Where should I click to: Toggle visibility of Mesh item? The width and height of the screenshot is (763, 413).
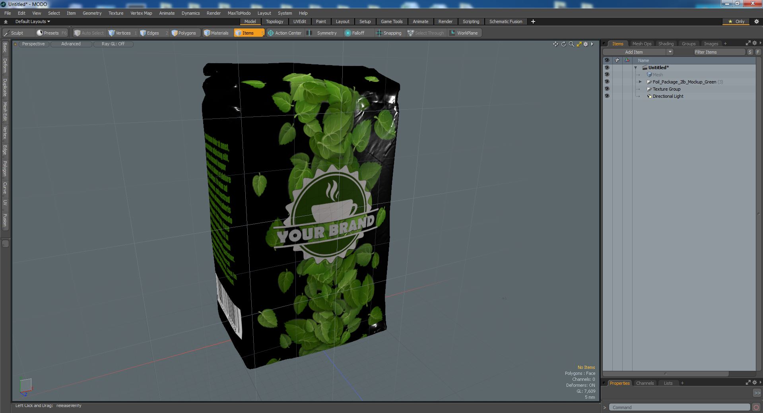607,75
